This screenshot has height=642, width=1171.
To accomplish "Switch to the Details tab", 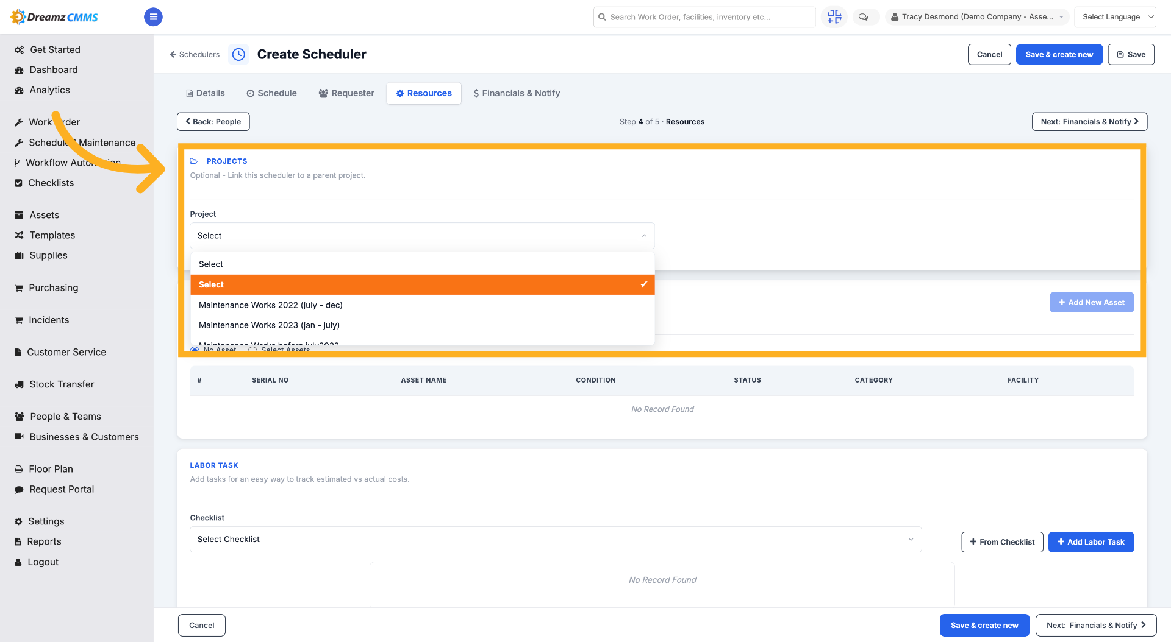I will click(x=206, y=93).
